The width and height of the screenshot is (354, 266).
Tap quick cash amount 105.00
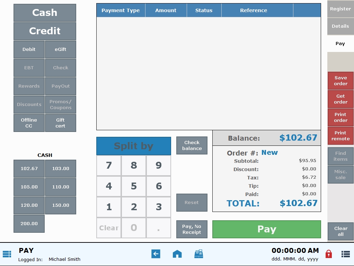[x=29, y=187]
